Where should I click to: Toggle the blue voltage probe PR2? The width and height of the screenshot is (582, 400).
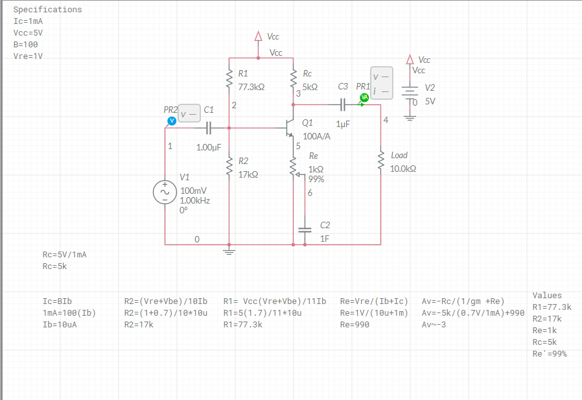(171, 119)
